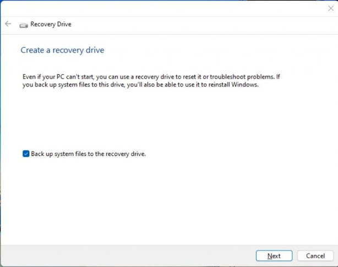Close the Recovery Drive window
This screenshot has width=338, height=267.
click(331, 8)
